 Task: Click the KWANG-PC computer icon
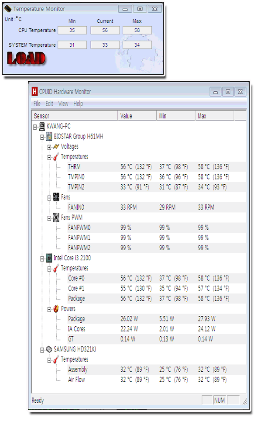[x=42, y=126]
